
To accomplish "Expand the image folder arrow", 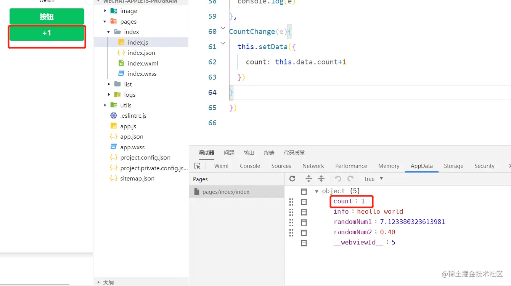I will pos(105,11).
